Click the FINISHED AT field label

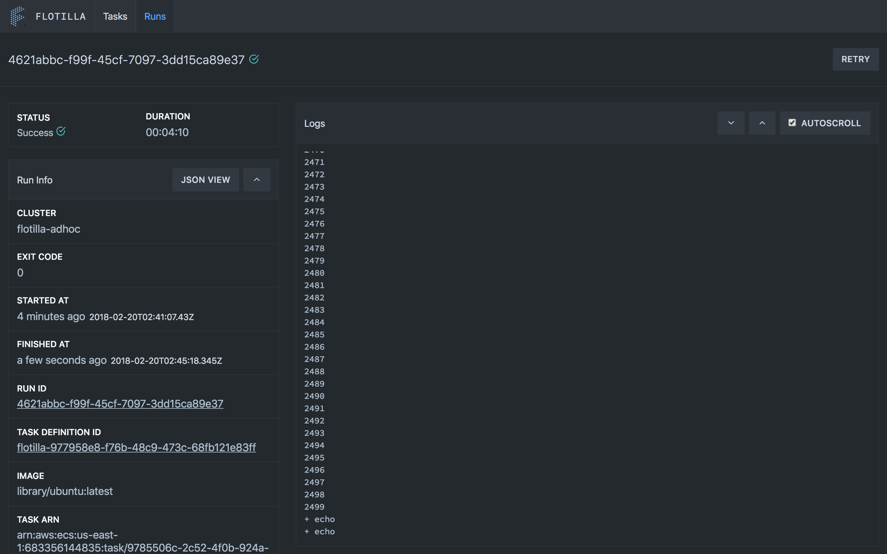tap(43, 344)
